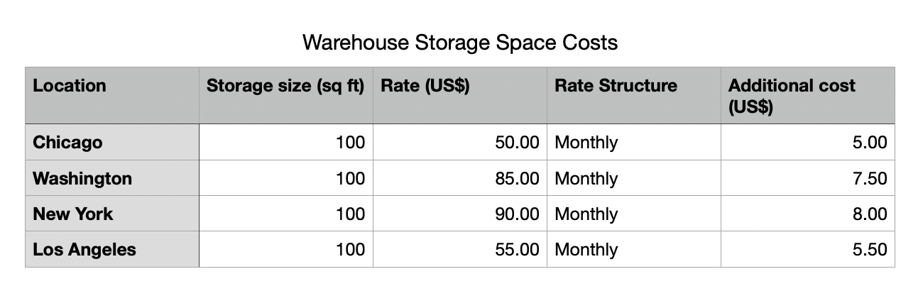Click the 7.50 additional cost cell
Viewport: 923px width, 291px height.
[x=807, y=178]
